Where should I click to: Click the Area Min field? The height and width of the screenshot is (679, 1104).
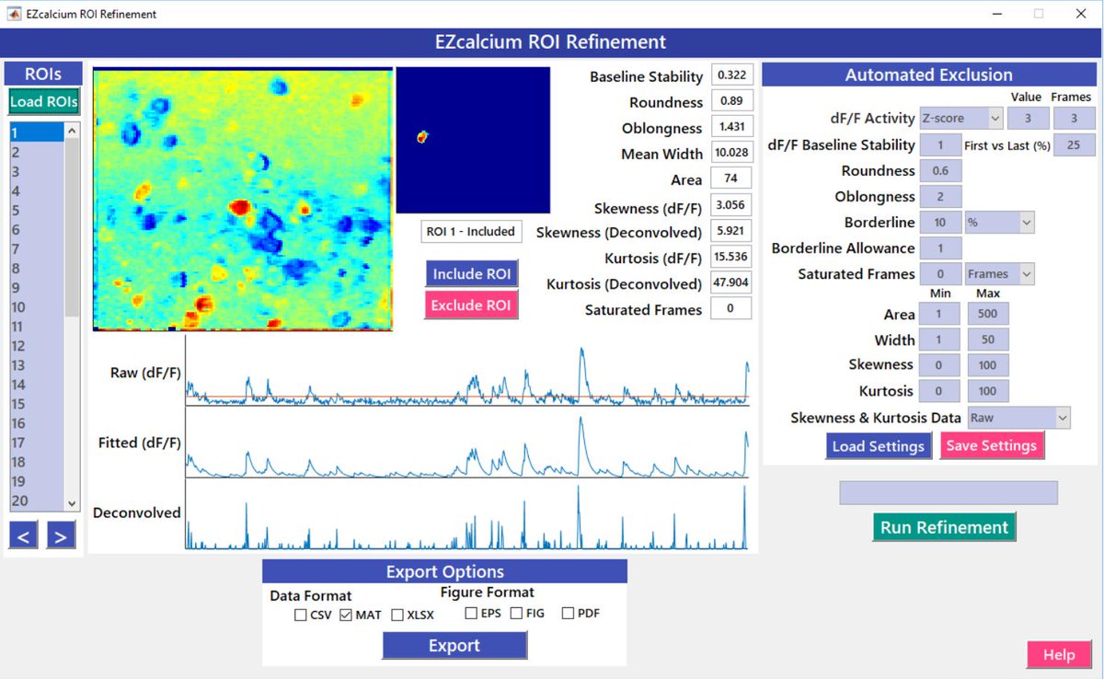[x=939, y=314]
